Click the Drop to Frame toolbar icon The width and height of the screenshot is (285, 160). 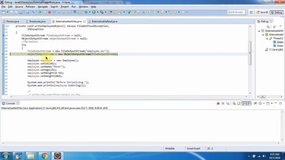coord(75,12)
